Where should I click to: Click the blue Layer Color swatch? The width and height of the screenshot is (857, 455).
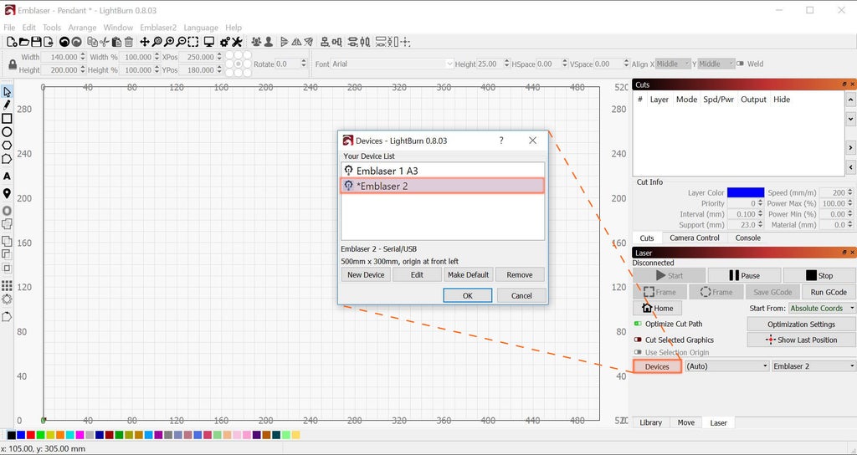coord(746,192)
